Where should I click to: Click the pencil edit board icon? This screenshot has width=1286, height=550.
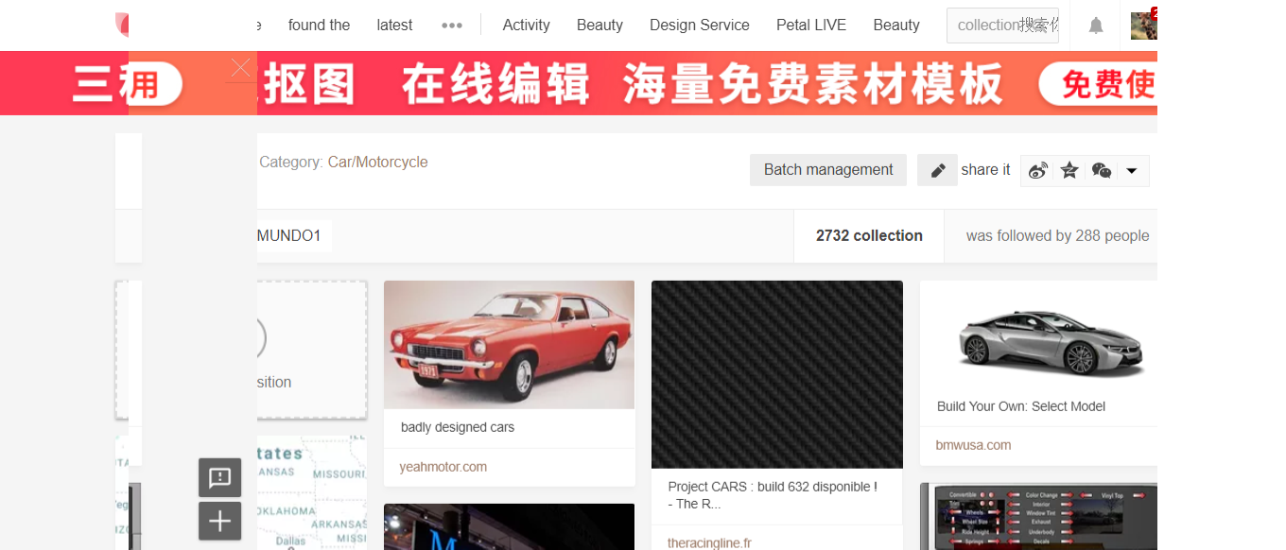click(937, 170)
